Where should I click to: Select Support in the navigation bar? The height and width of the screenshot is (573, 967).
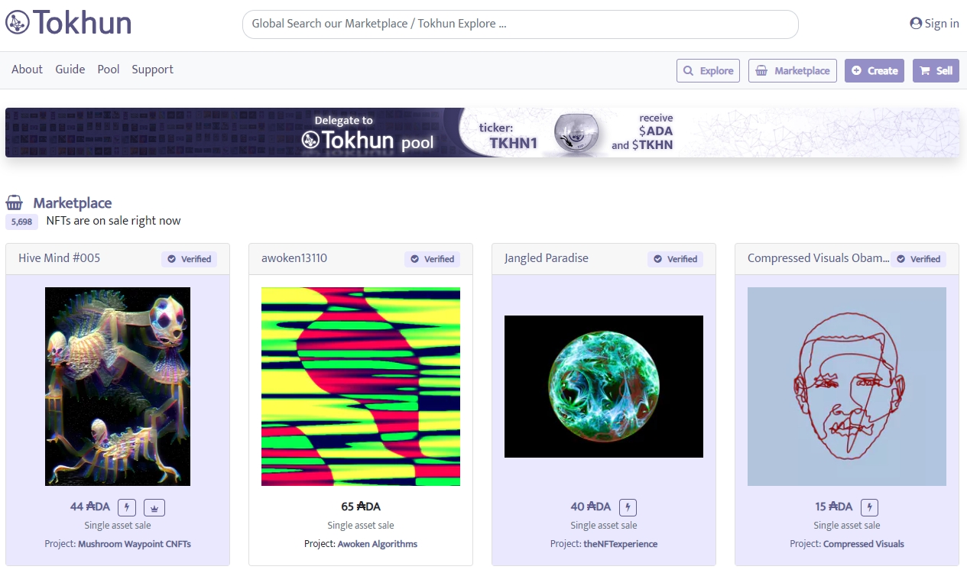pyautogui.click(x=152, y=70)
